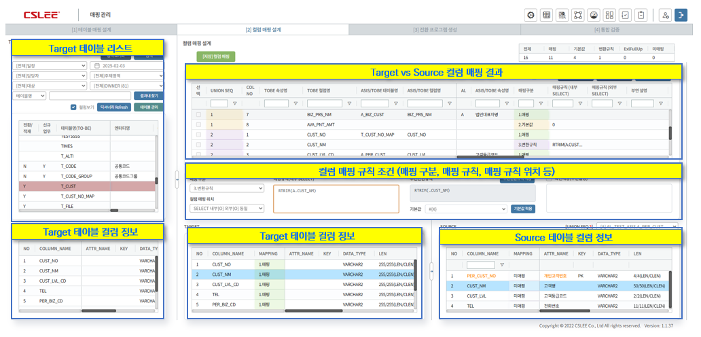Viewport: 701px width, 337px height.
Task: Select T_CODE row in table list
Action: pyautogui.click(x=87, y=166)
